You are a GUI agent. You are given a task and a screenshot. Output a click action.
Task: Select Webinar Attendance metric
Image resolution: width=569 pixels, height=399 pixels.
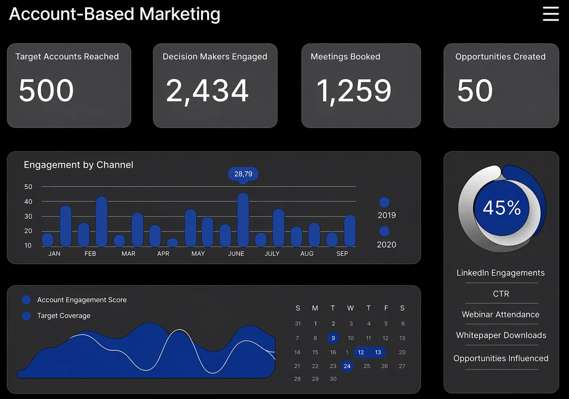click(x=500, y=314)
